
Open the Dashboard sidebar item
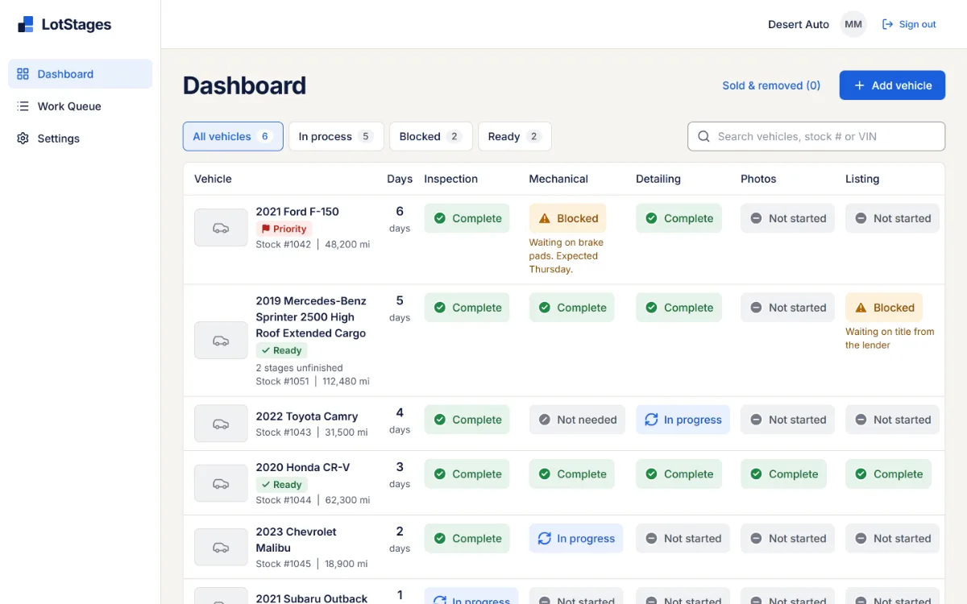[80, 74]
